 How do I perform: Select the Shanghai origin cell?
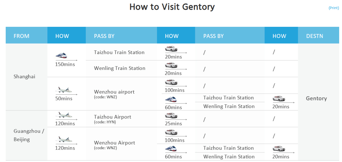(25, 77)
